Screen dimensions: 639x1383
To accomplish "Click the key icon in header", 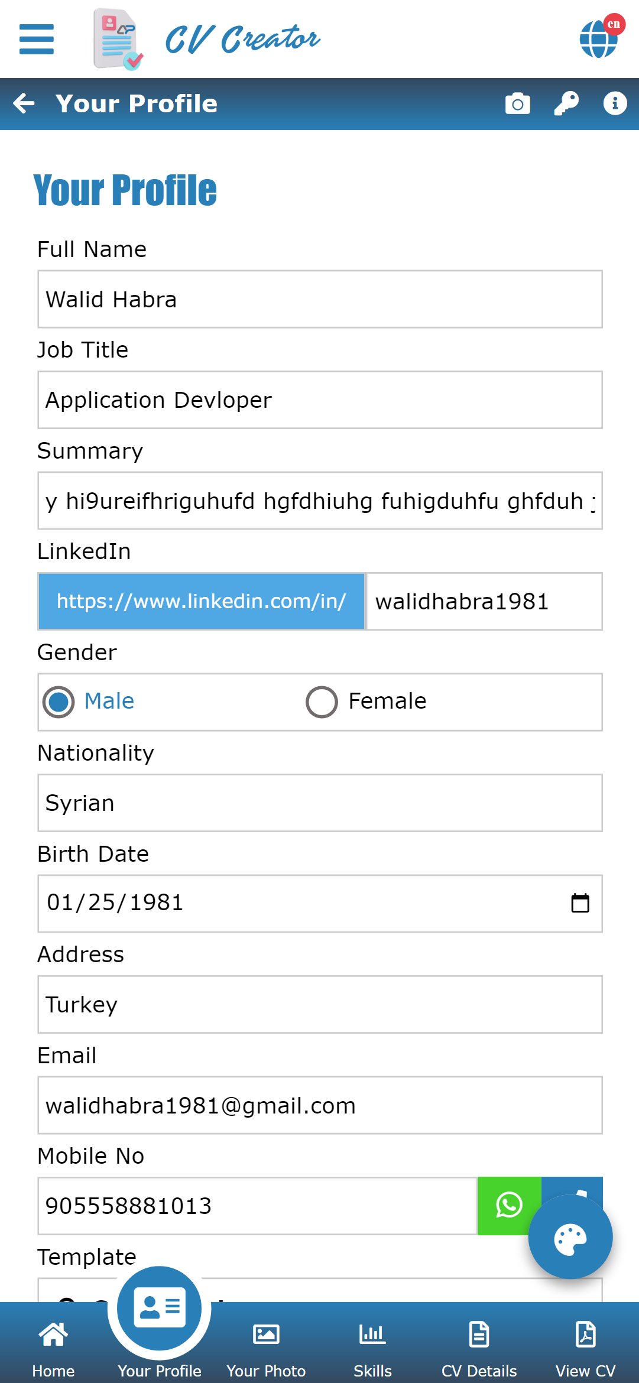I will pyautogui.click(x=566, y=103).
